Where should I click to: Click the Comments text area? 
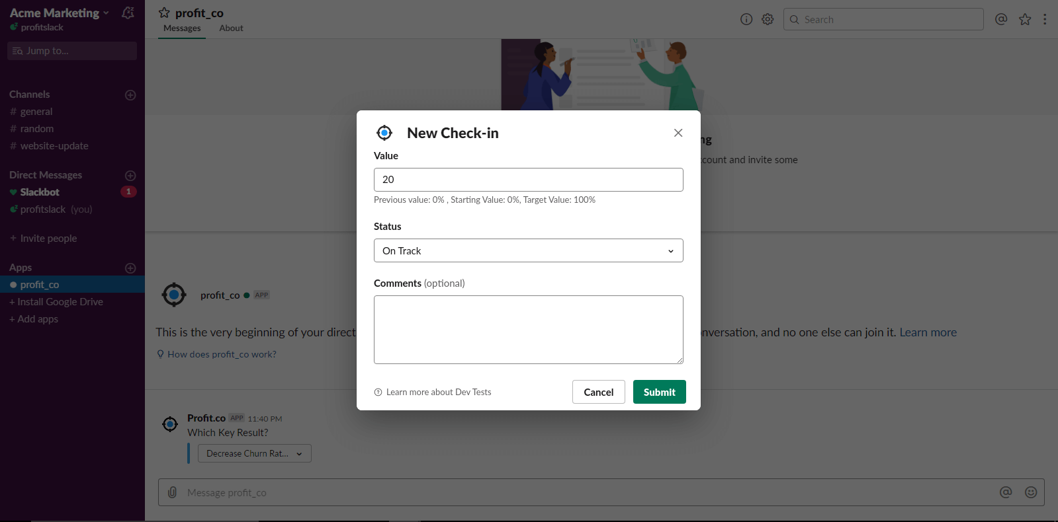(528, 330)
